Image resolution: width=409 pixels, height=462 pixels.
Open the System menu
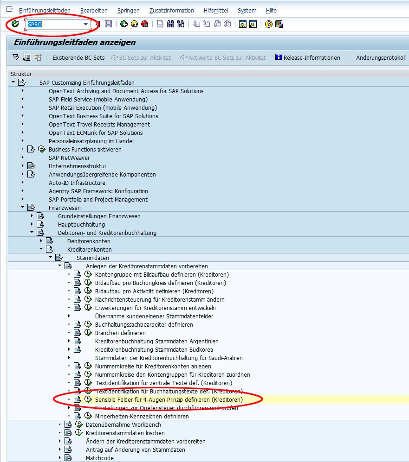point(247,11)
